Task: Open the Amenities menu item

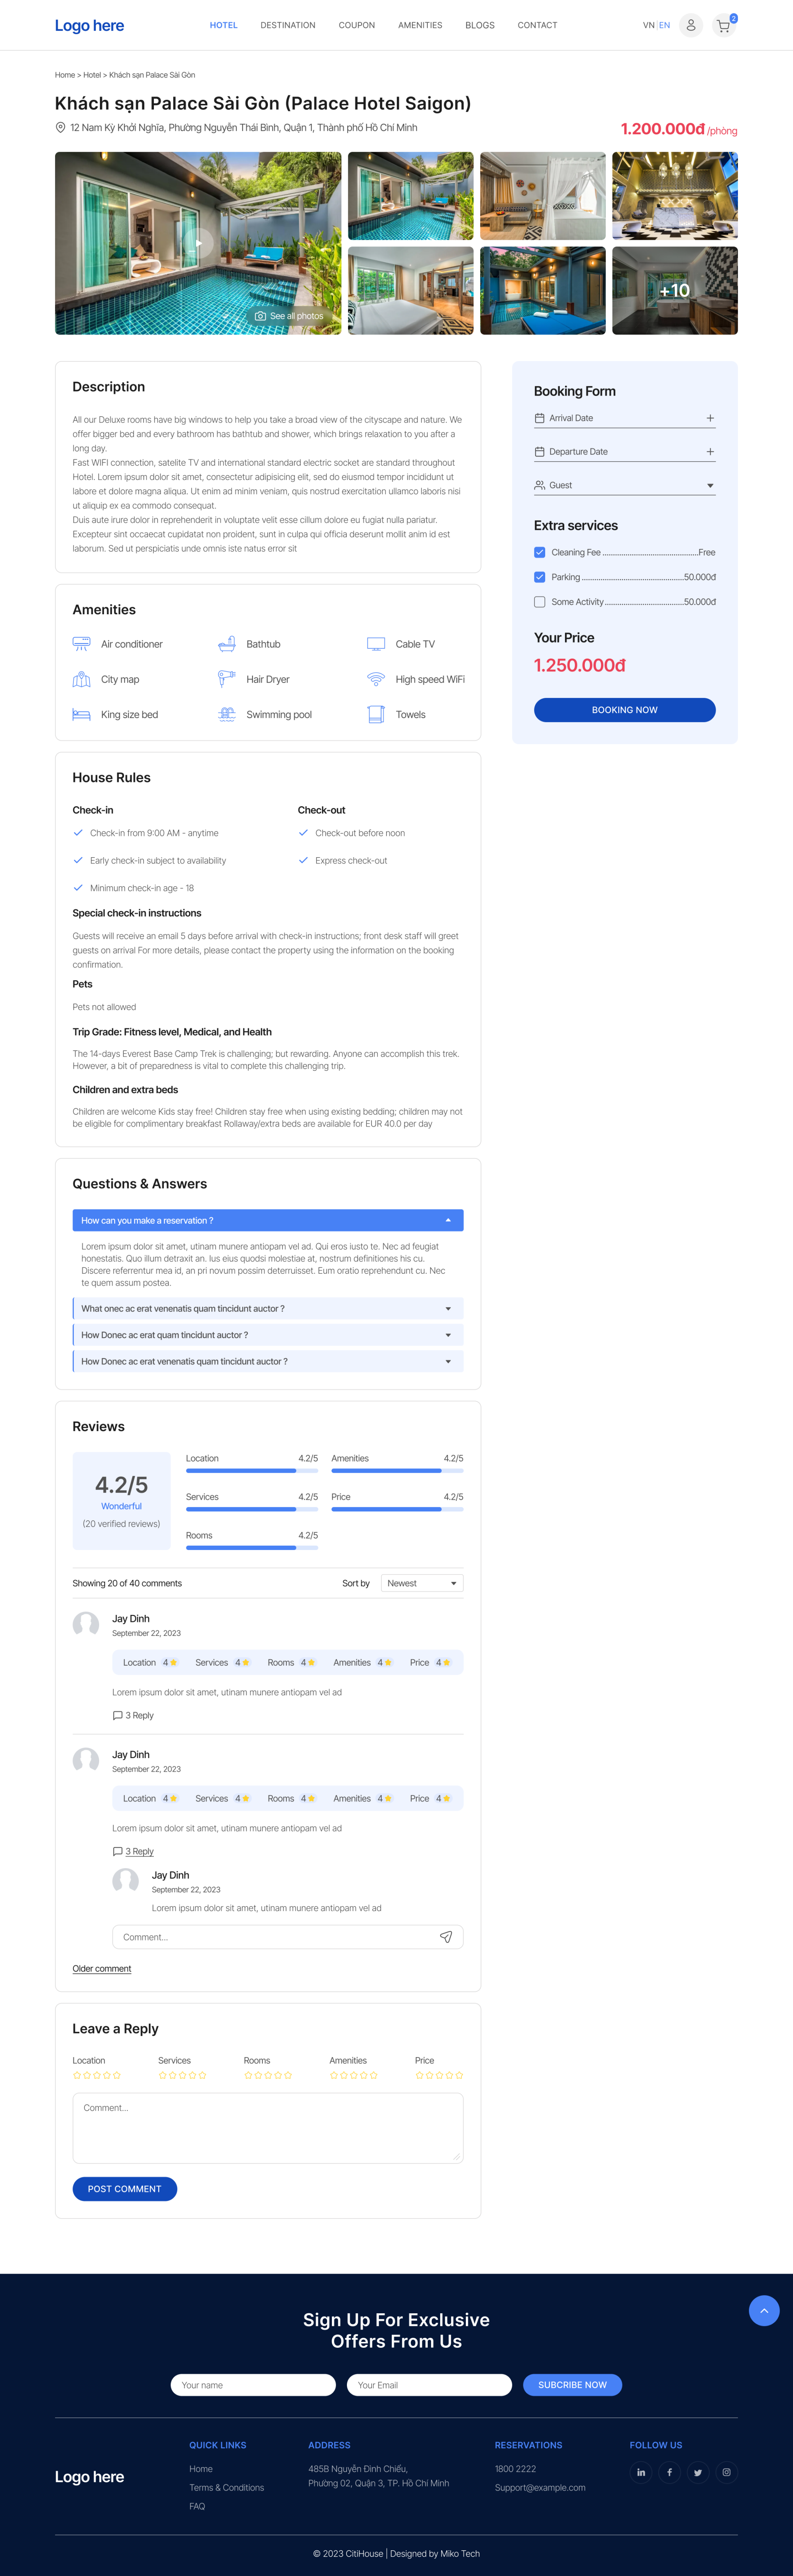Action: pyautogui.click(x=420, y=25)
